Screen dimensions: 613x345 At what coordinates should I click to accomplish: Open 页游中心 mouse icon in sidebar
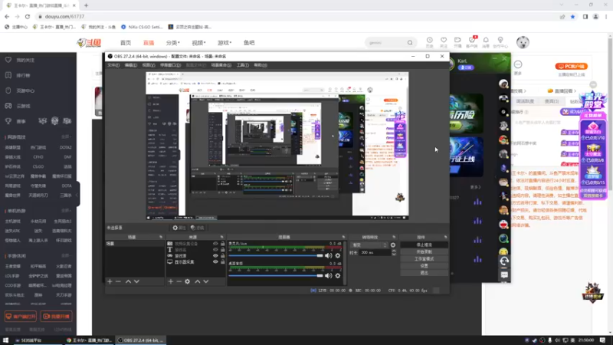8,90
